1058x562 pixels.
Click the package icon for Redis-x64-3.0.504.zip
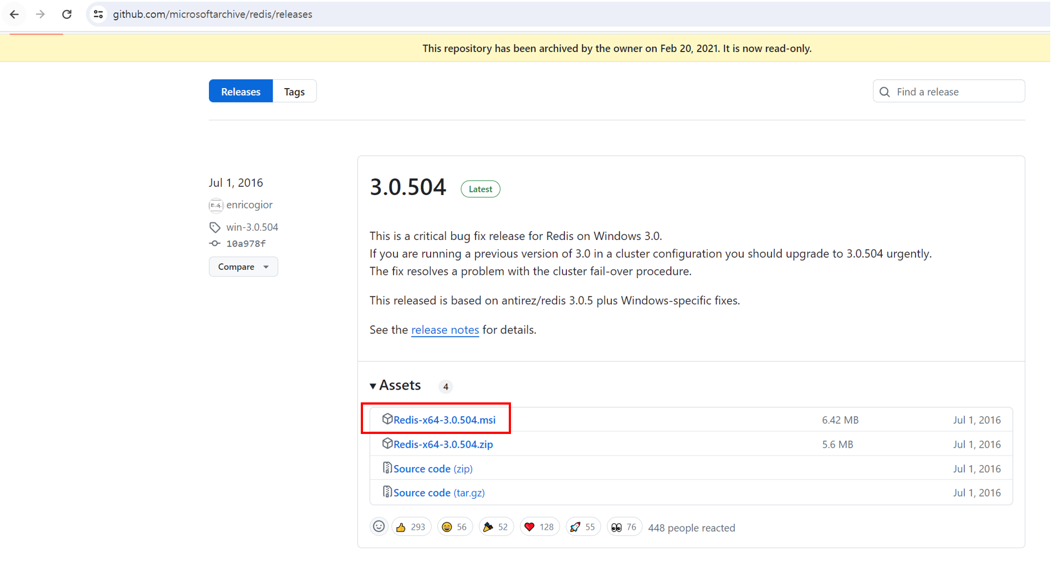click(x=387, y=443)
